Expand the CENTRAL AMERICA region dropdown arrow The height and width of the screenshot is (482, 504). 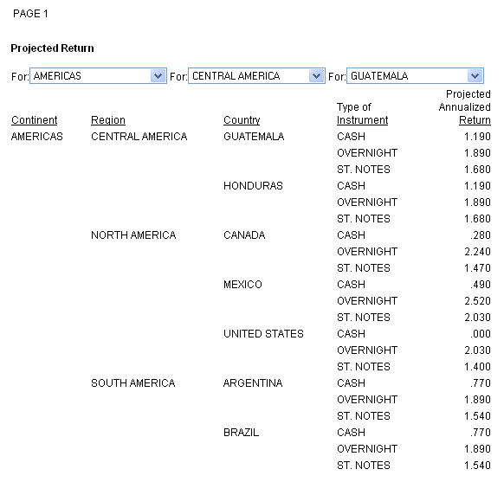tap(316, 76)
